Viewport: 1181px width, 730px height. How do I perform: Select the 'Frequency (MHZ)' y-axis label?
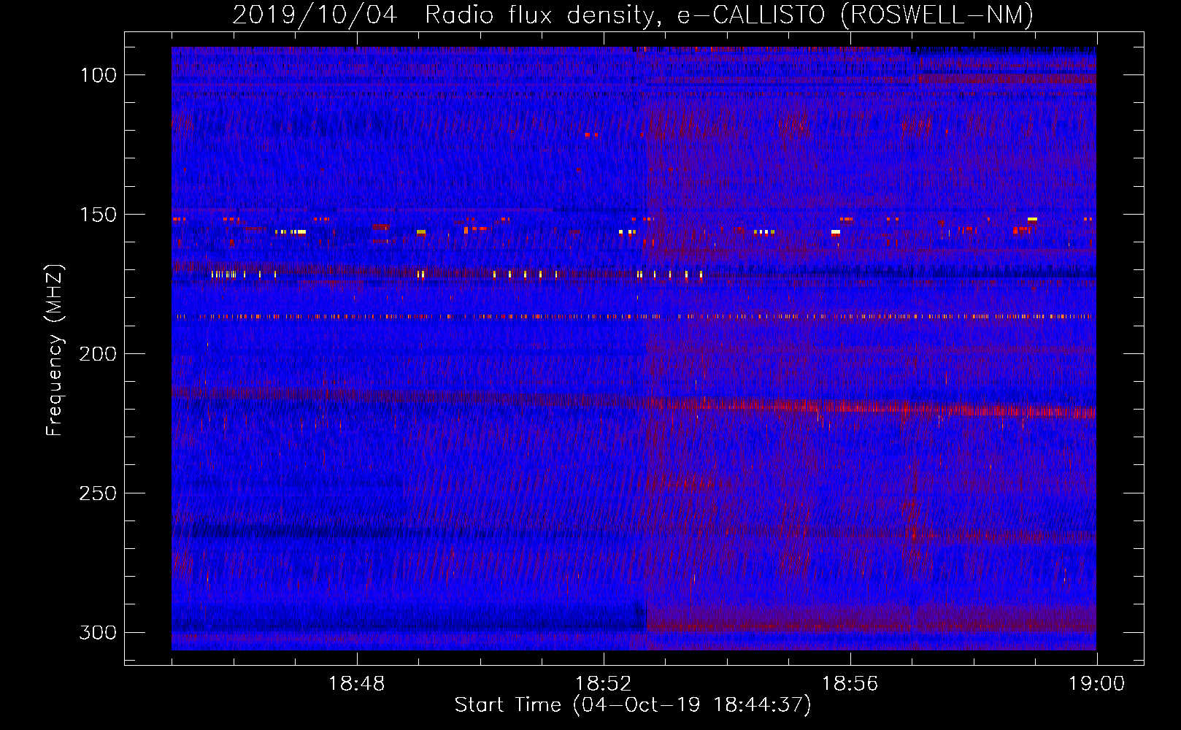(55, 350)
